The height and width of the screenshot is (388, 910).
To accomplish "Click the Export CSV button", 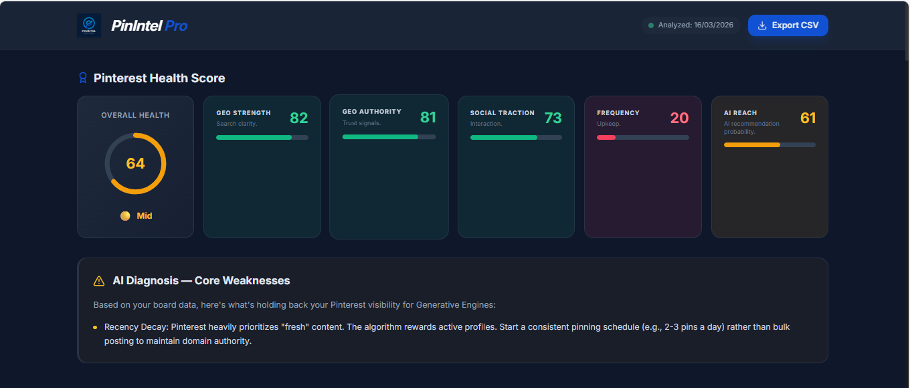I will [x=788, y=25].
